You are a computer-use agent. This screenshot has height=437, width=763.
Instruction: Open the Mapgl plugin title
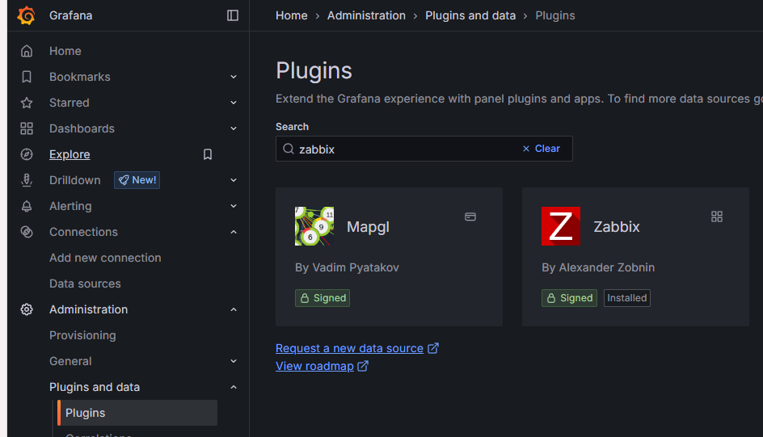[x=368, y=227]
